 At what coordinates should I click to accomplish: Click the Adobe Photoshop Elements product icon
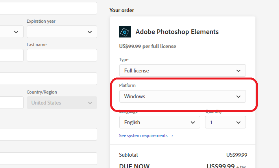[x=125, y=32]
